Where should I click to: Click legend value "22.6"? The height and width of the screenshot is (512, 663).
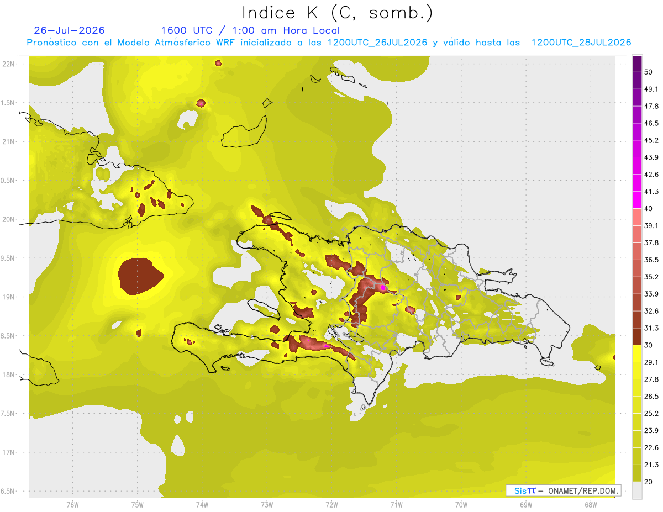pos(651,448)
